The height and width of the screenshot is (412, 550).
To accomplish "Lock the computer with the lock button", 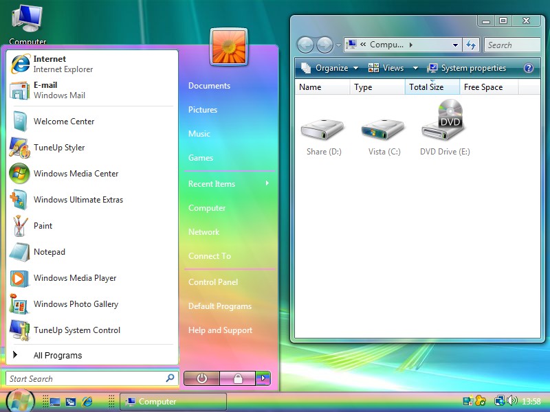I will coord(237,378).
